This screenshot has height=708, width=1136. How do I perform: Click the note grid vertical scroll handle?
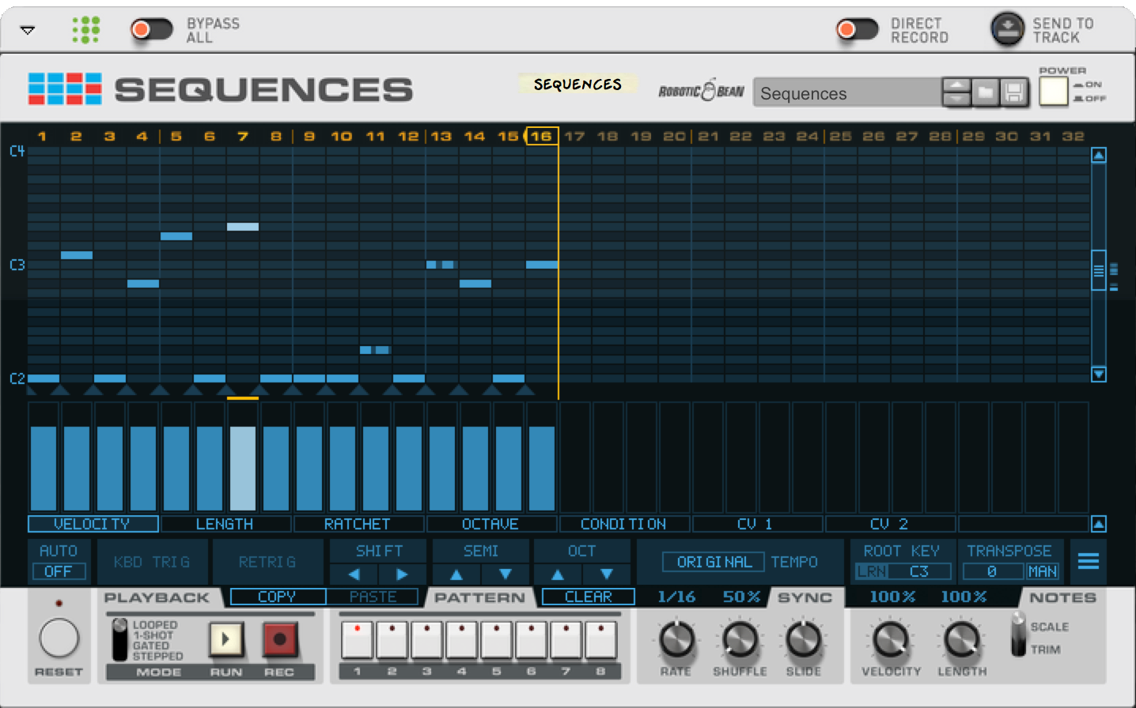1098,269
